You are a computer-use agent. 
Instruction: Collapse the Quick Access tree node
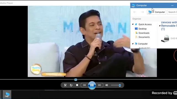(x=133, y=24)
